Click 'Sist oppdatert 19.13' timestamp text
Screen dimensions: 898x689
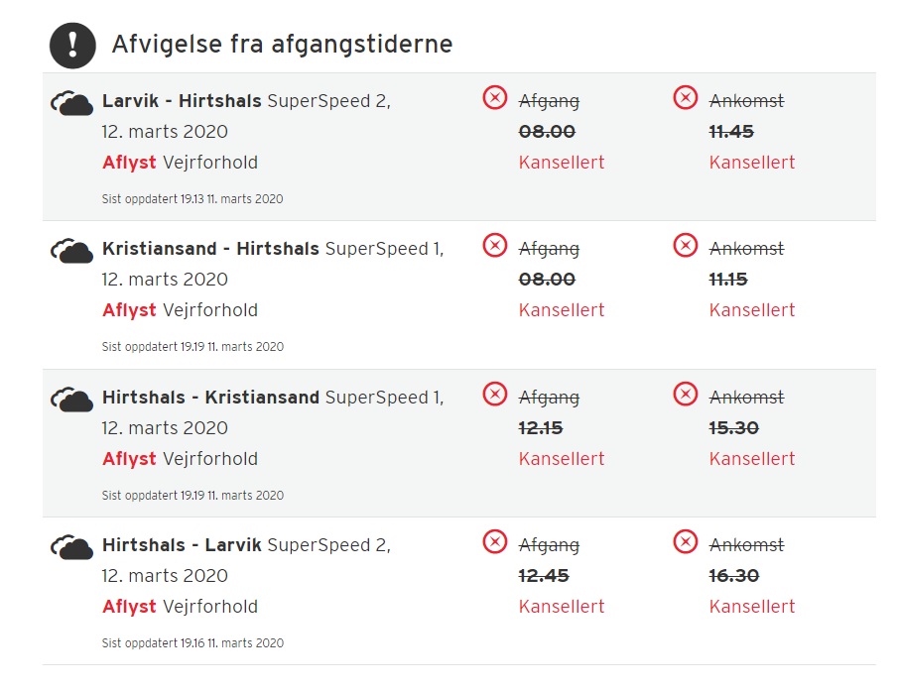192,199
